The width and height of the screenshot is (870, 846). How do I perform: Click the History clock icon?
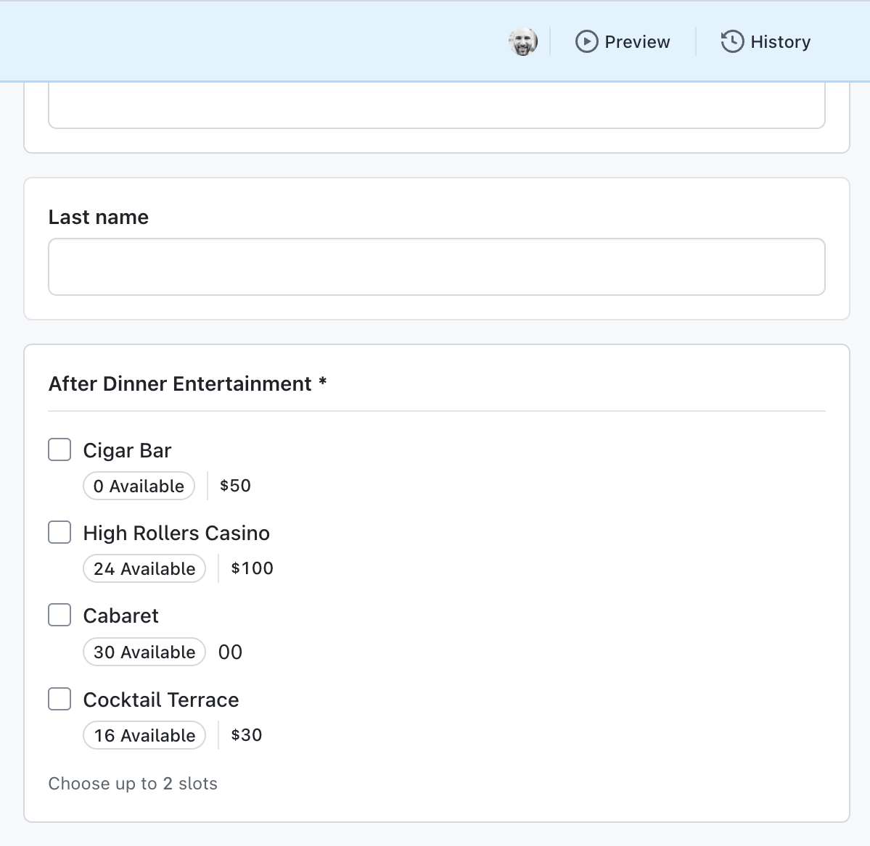pyautogui.click(x=732, y=41)
